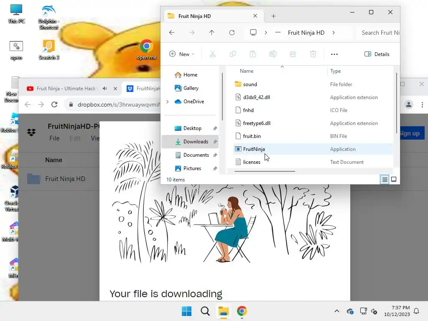Open taskbar Search
The height and width of the screenshot is (321, 428).
point(205,311)
